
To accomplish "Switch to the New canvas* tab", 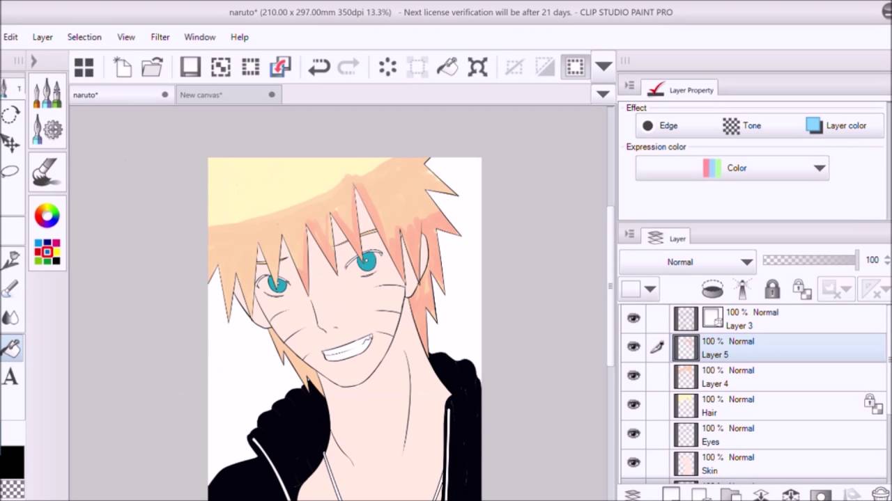I will click(x=227, y=95).
